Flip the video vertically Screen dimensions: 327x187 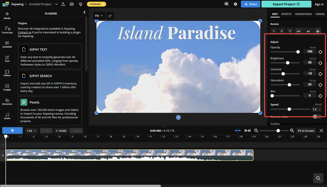tap(290, 31)
